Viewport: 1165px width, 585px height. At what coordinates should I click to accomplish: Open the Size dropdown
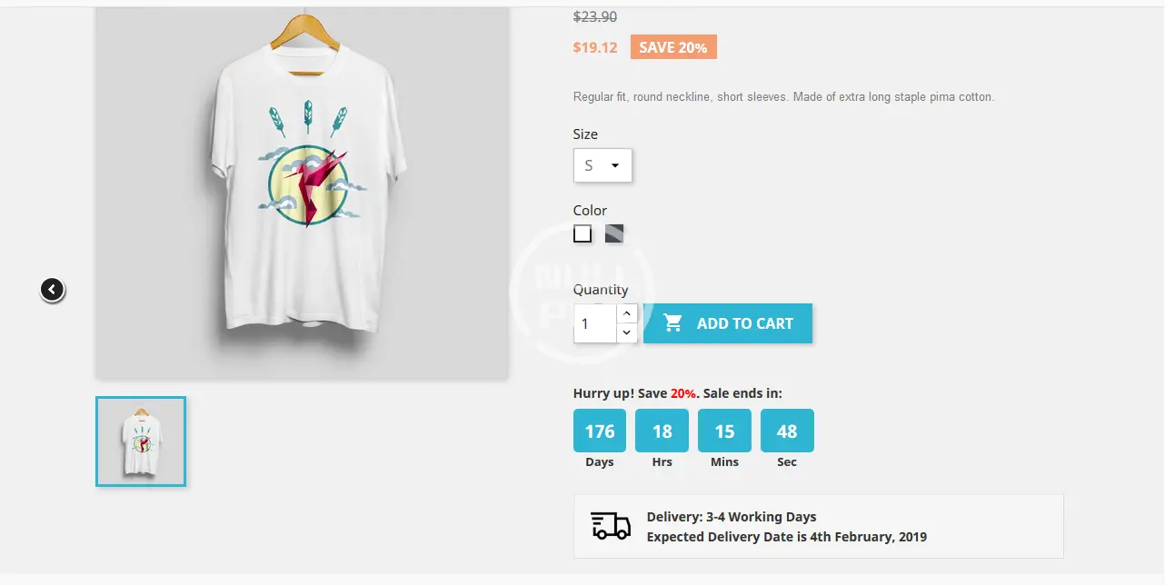coord(602,165)
